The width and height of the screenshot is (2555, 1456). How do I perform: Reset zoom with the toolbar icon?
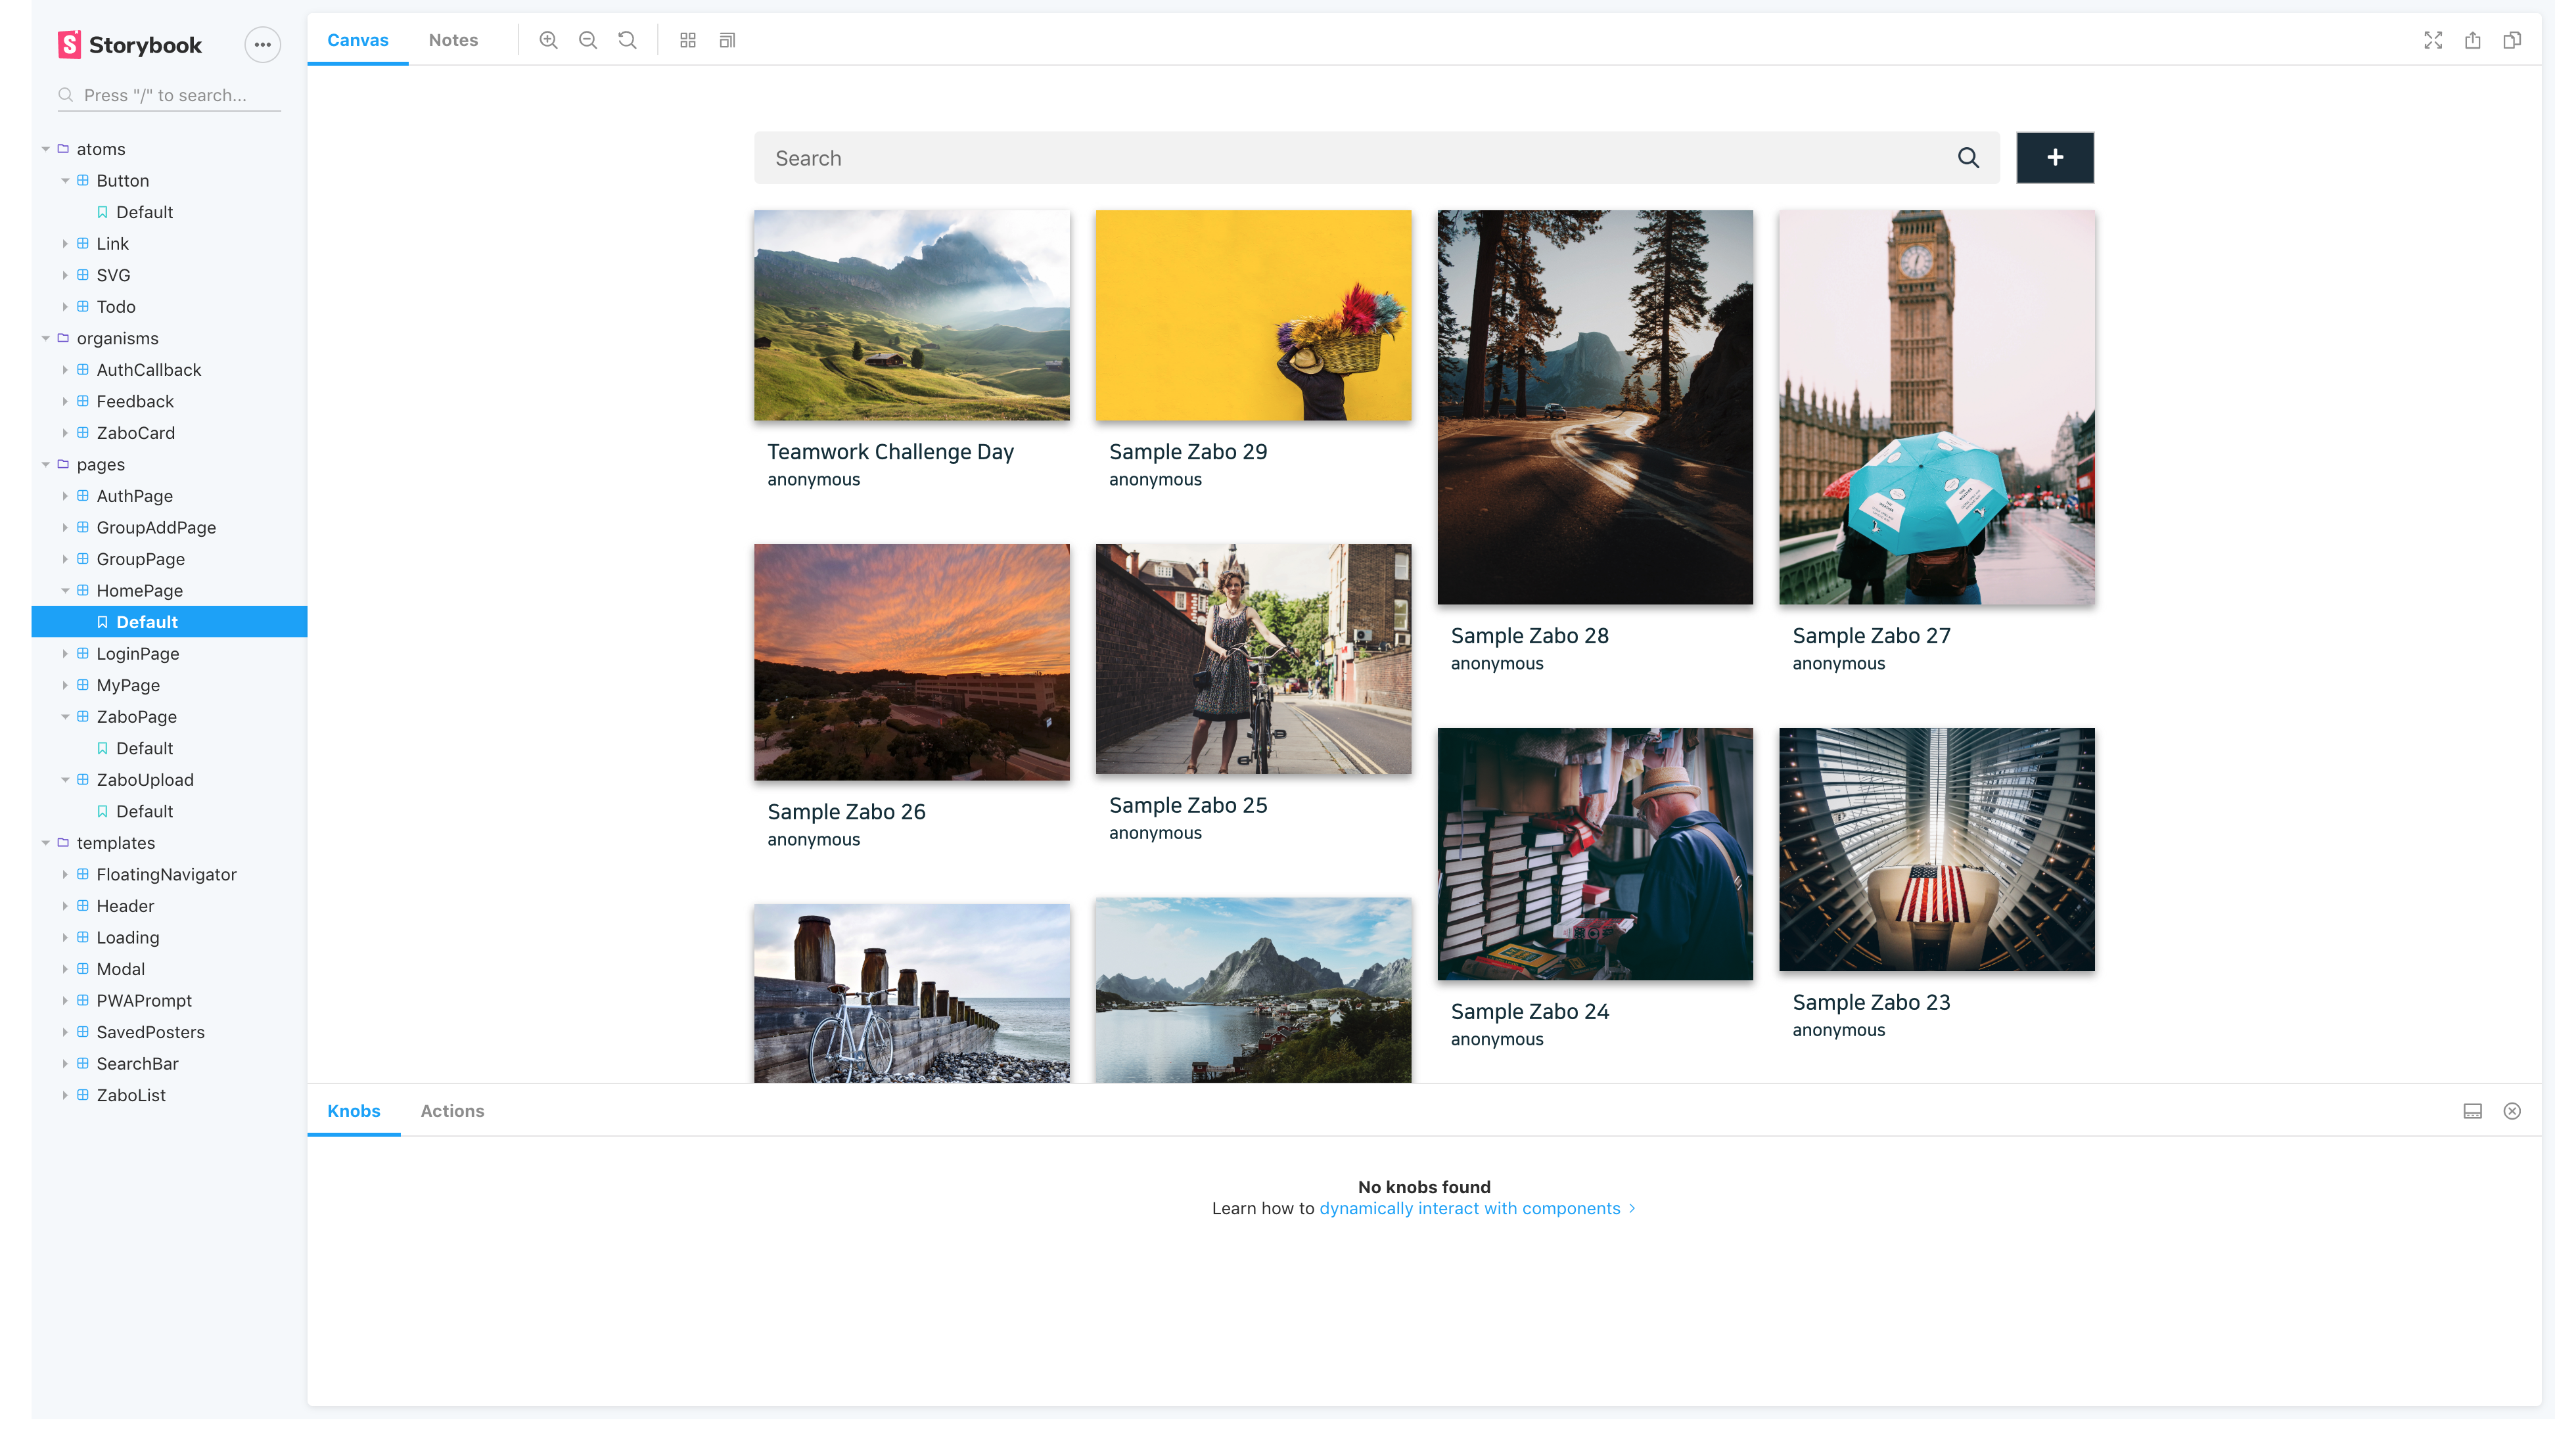pos(627,40)
